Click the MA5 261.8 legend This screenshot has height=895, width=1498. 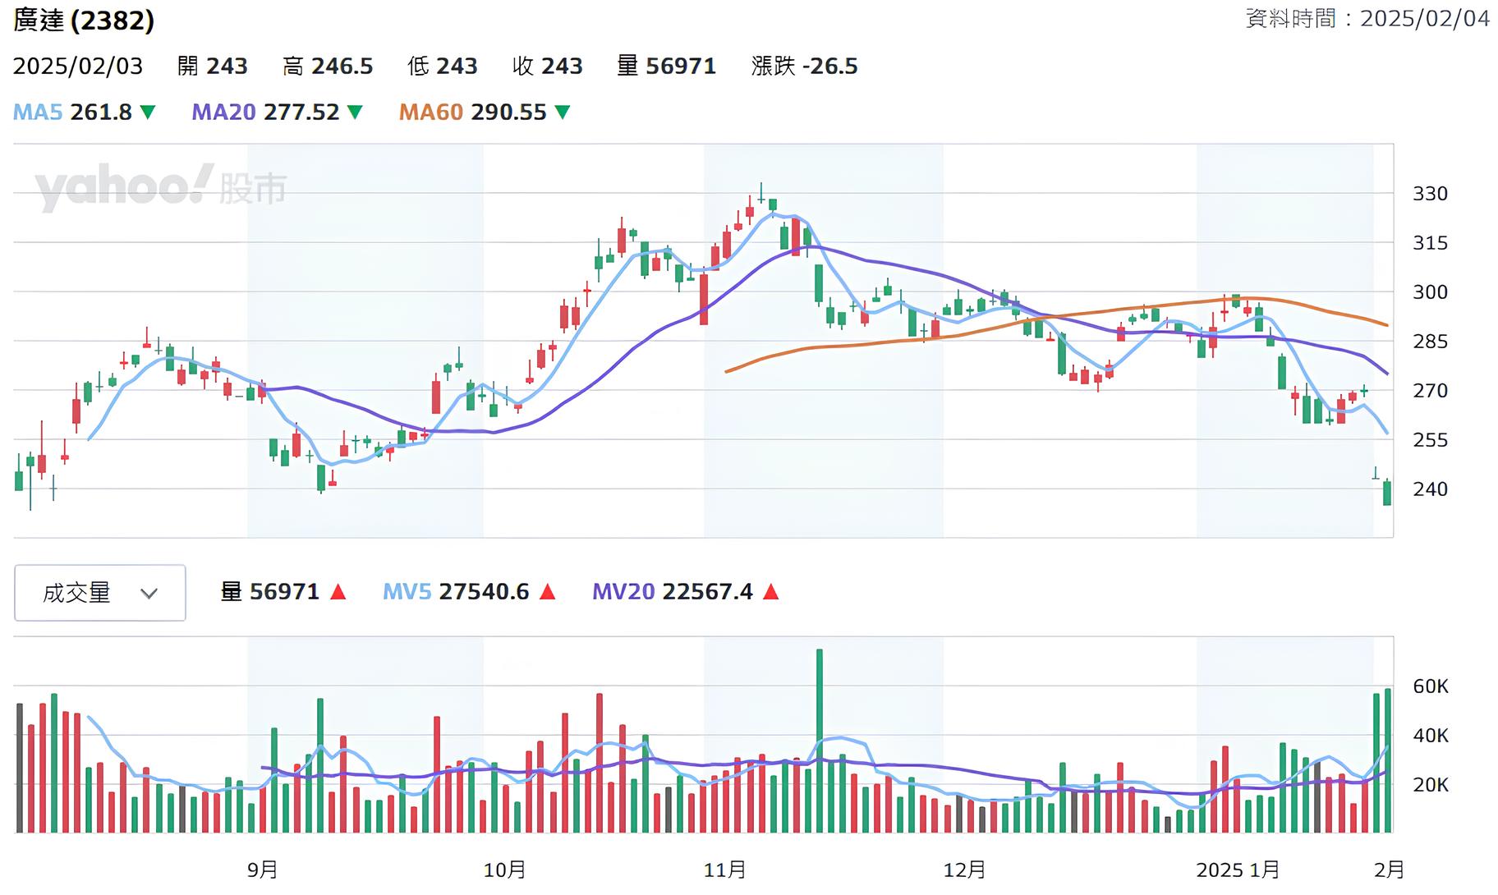pyautogui.click(x=72, y=112)
